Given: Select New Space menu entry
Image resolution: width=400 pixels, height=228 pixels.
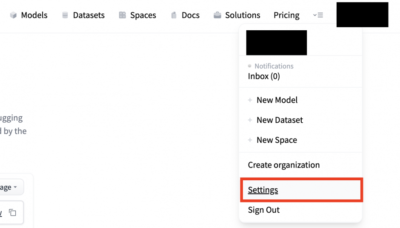Looking at the screenshot, I should pyautogui.click(x=277, y=140).
